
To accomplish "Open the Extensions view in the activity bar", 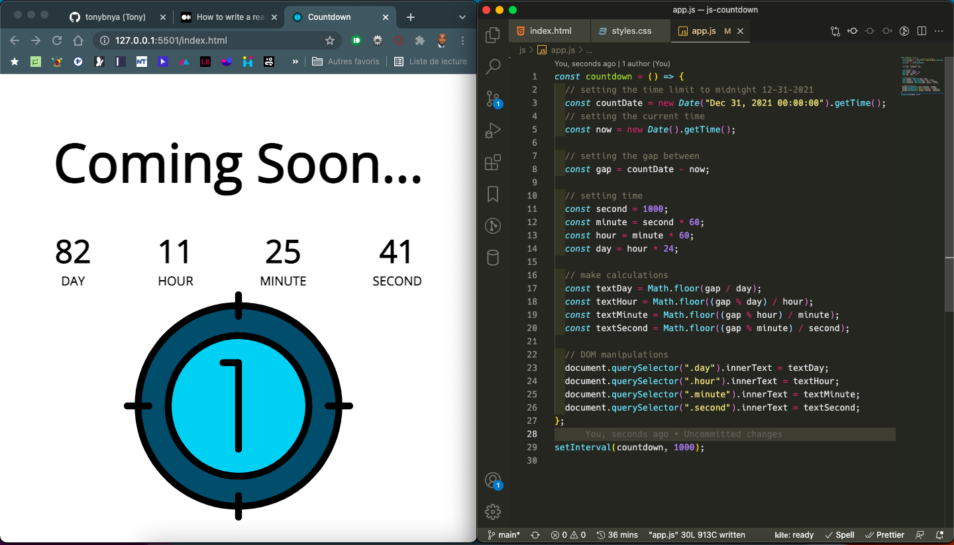I will coord(493,162).
